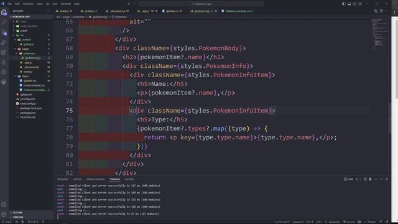The width and height of the screenshot is (398, 224).
Task: Close the [pokemon].js editor tab
Action: pyautogui.click(x=216, y=11)
